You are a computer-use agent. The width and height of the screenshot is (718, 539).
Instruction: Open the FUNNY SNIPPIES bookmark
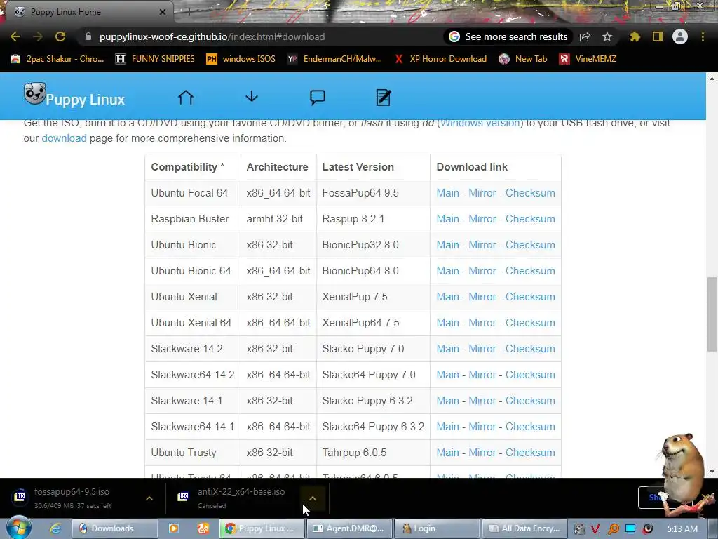[x=156, y=59]
